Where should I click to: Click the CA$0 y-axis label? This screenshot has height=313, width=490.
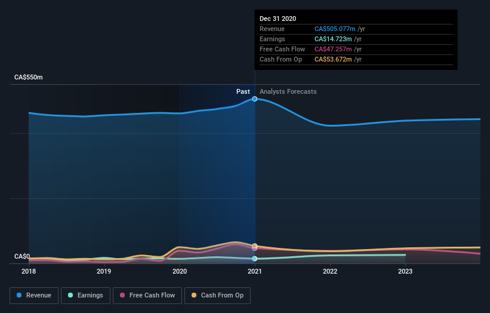tap(22, 256)
